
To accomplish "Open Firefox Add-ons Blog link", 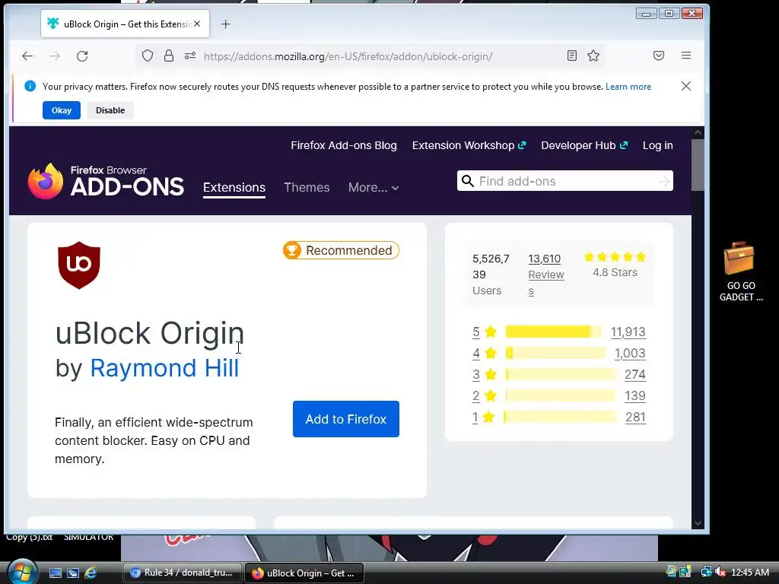I will click(x=344, y=145).
